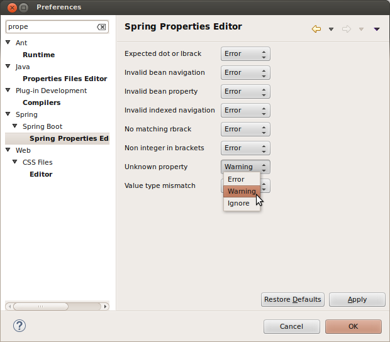390x342 pixels.
Task: Close the Preferences window
Action: (x=12, y=8)
